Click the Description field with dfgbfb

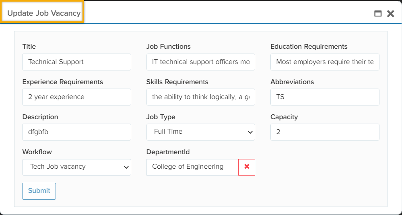coord(76,132)
